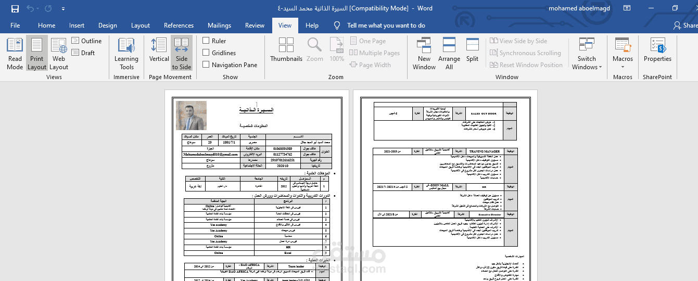
Task: Click the Save icon in title bar
Action: (x=15, y=8)
